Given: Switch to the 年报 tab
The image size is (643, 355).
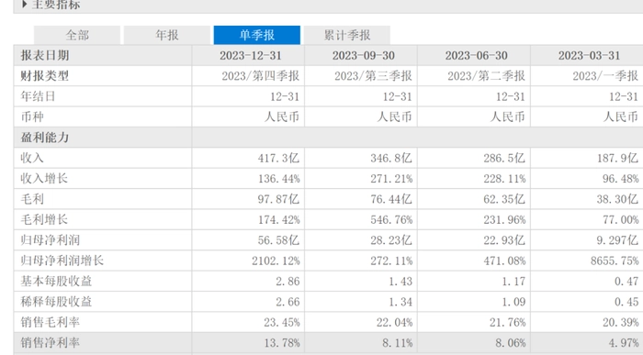Looking at the screenshot, I should pos(167,35).
